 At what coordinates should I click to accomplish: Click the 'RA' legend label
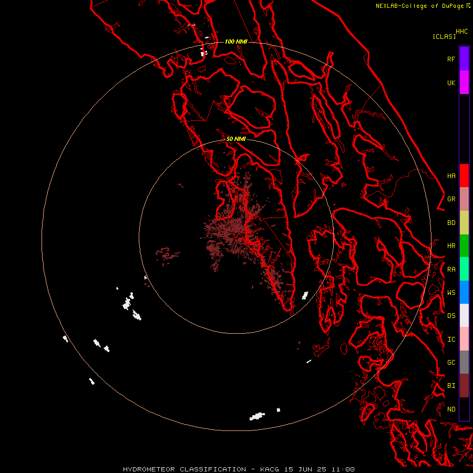click(x=451, y=270)
